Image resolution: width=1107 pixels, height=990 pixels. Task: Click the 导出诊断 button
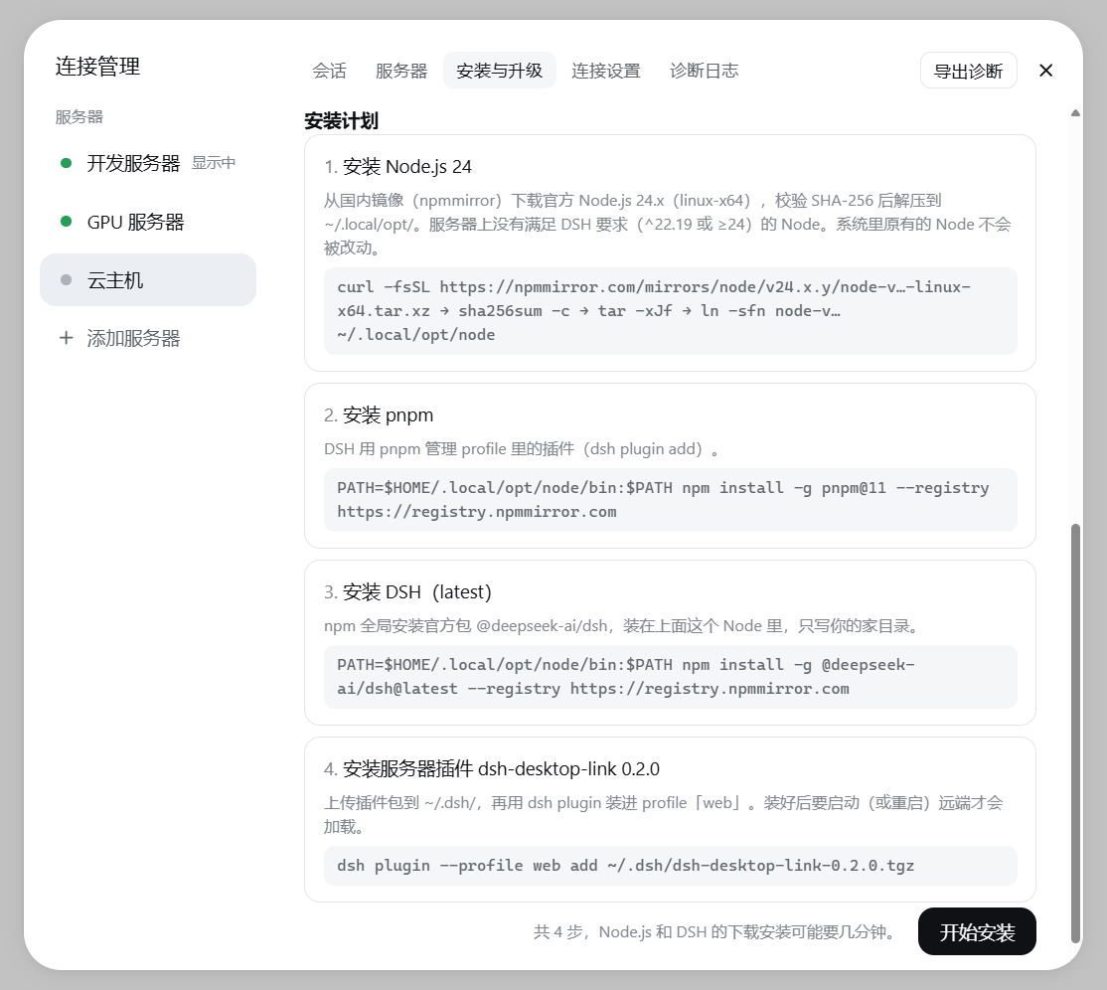(x=968, y=71)
